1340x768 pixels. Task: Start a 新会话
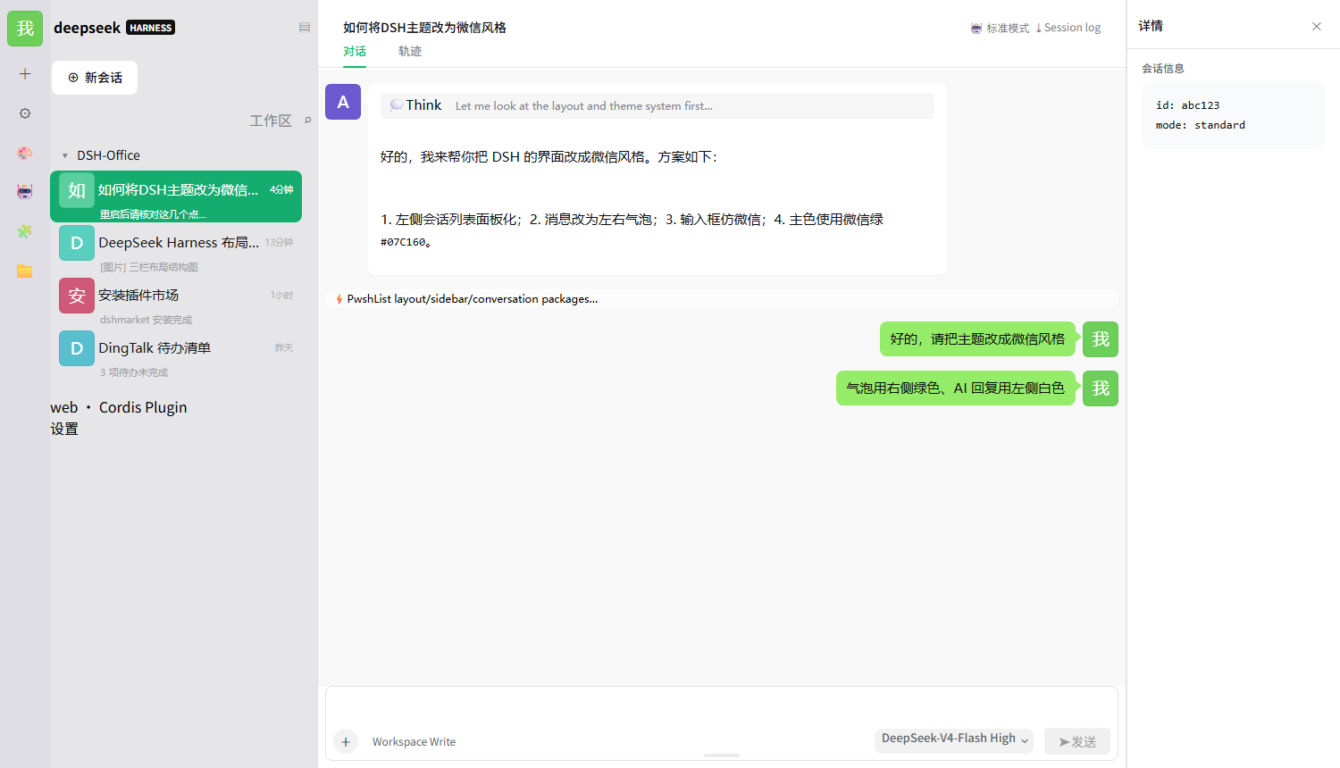(95, 78)
